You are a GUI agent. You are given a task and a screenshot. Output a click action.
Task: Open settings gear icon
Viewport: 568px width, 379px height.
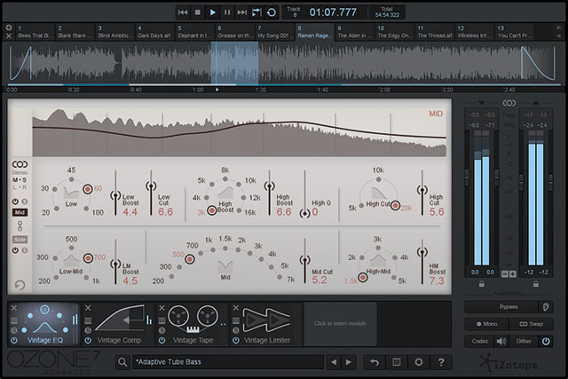tap(418, 362)
